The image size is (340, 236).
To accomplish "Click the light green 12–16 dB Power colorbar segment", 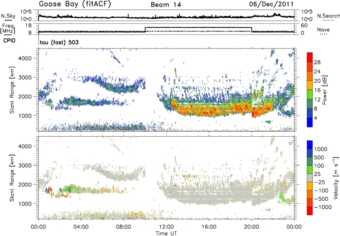I will [x=310, y=94].
